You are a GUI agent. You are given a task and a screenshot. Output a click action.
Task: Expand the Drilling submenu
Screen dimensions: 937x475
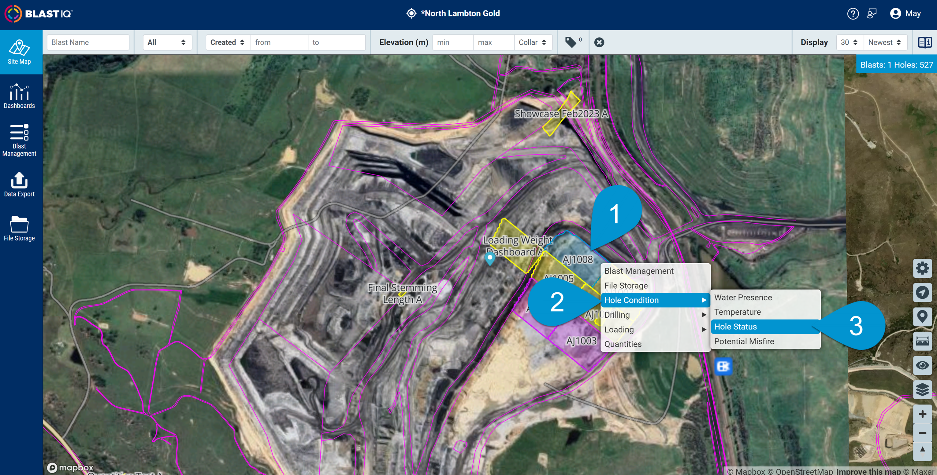click(655, 315)
